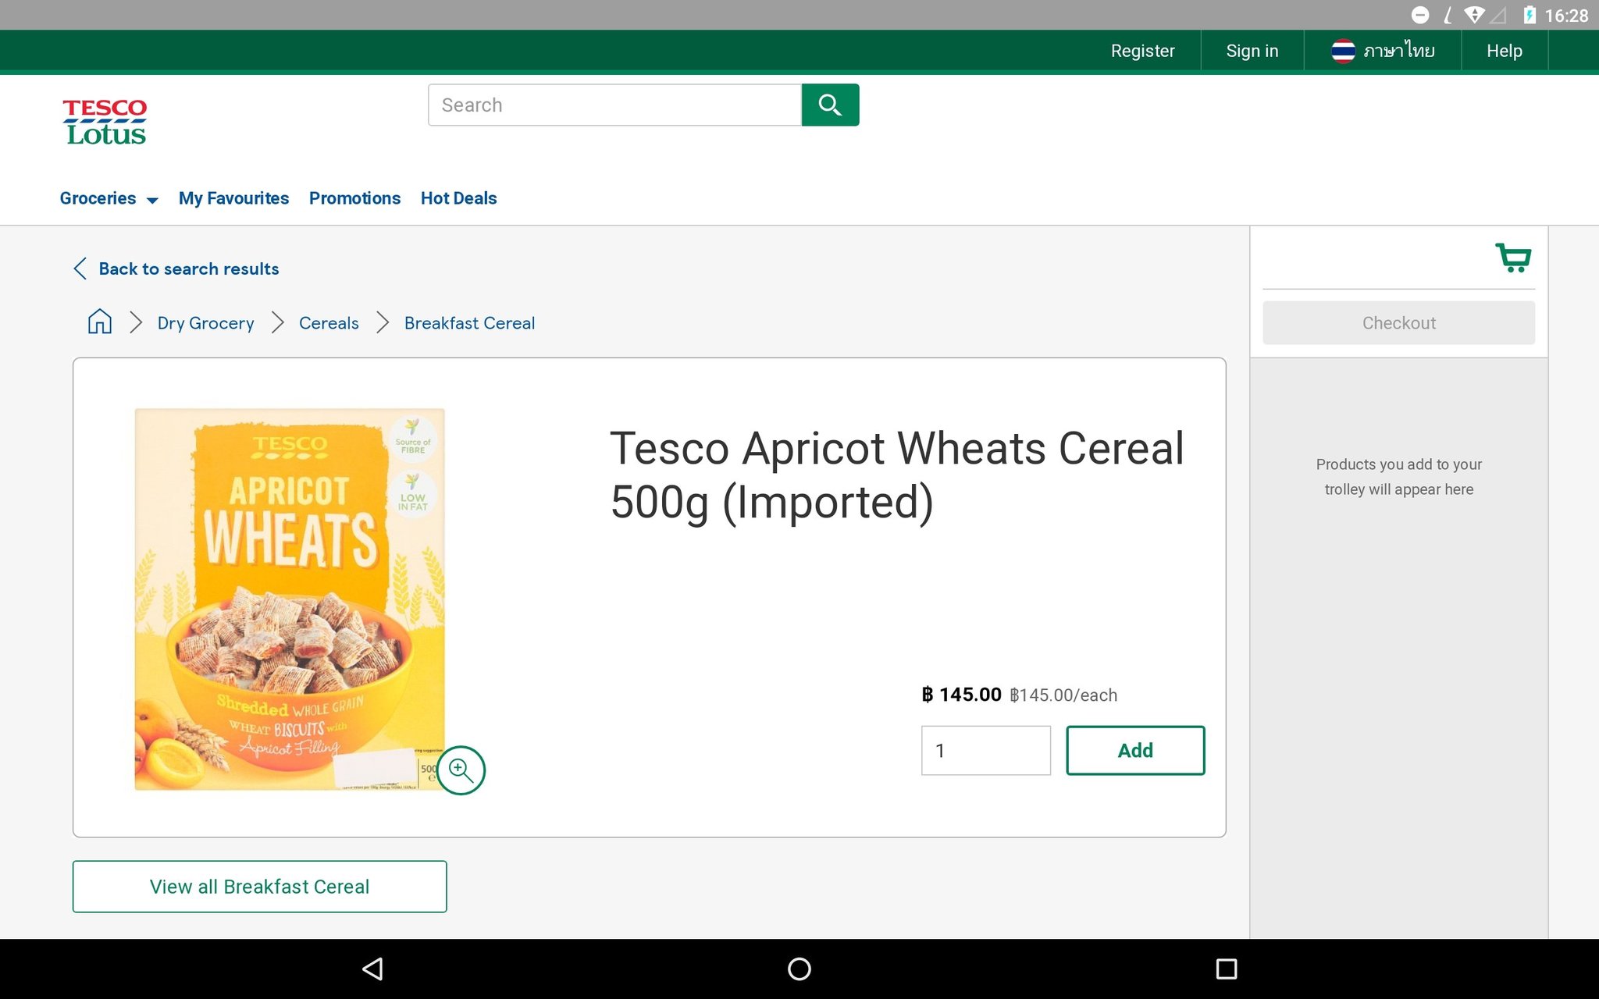
Task: Zoom the product image with magnifier icon
Action: pos(461,770)
